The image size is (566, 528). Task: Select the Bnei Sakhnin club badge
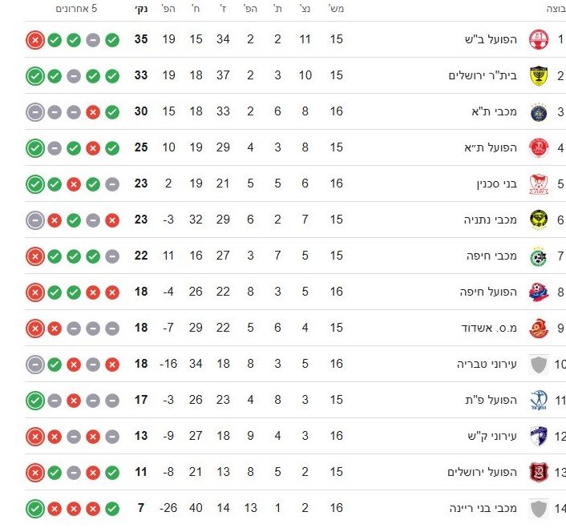tap(536, 183)
